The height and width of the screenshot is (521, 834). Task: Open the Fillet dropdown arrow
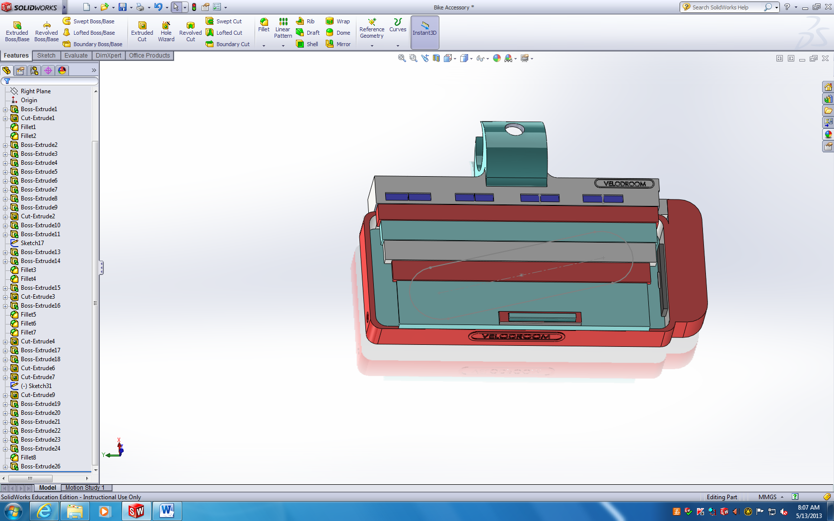[x=264, y=46]
